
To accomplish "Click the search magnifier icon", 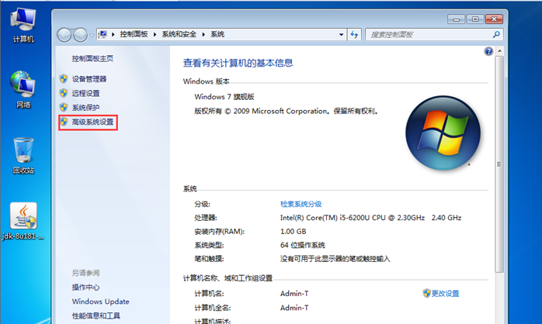I will coord(496,34).
